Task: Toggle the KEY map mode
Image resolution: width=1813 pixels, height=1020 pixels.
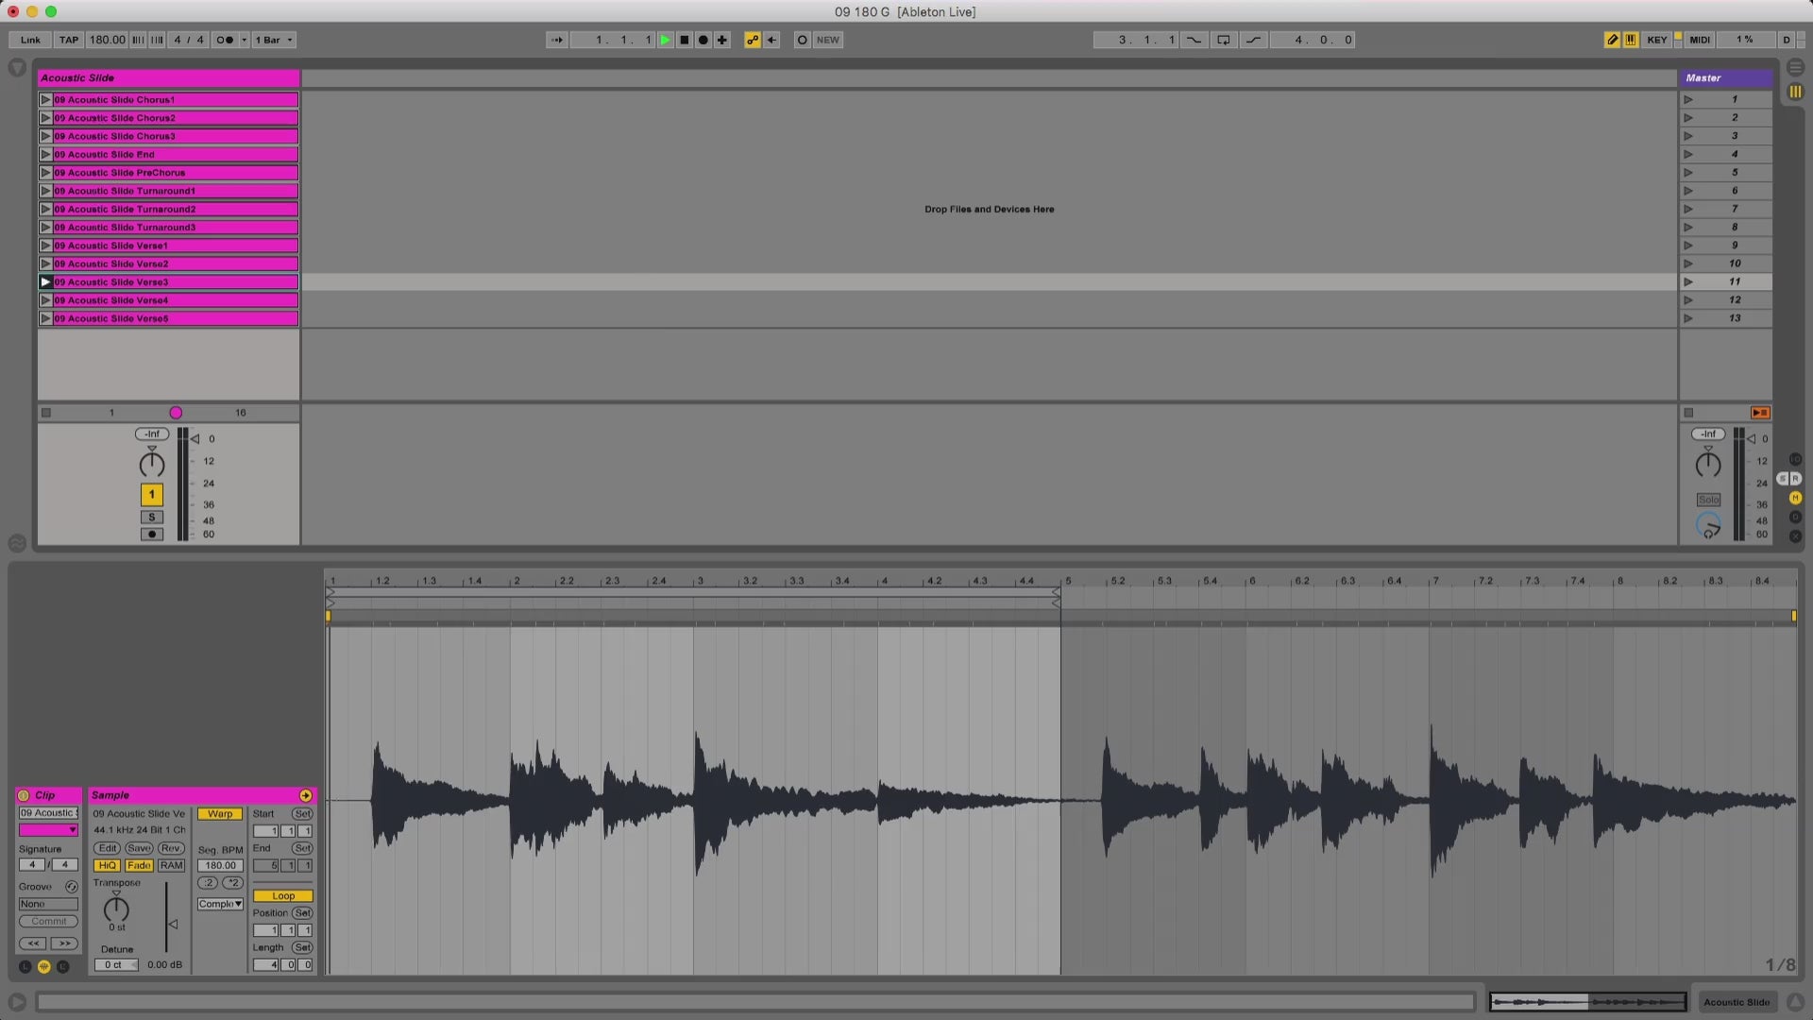Action: point(1657,40)
